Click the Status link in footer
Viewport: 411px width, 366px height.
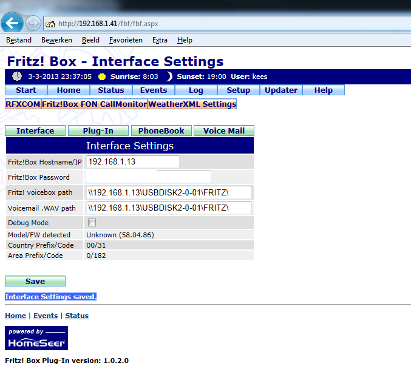pos(77,316)
